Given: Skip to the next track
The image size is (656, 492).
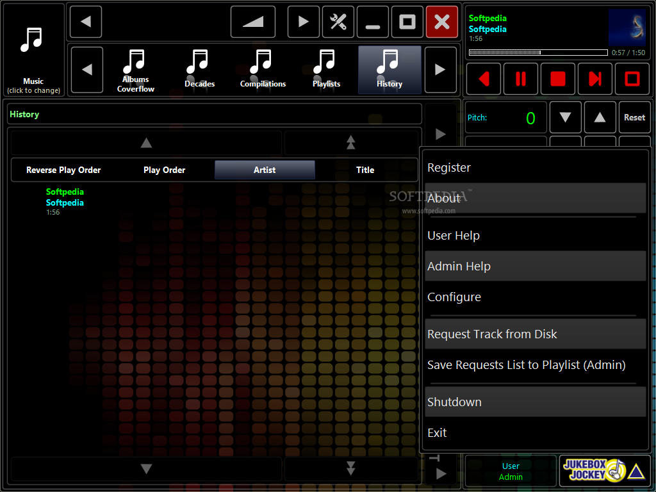Looking at the screenshot, I should pos(595,79).
